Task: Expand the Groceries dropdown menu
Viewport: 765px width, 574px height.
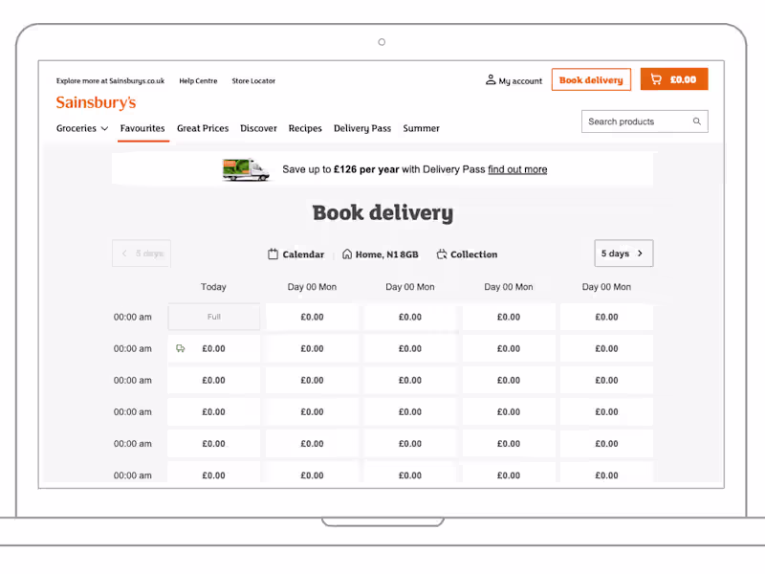Action: pyautogui.click(x=81, y=127)
